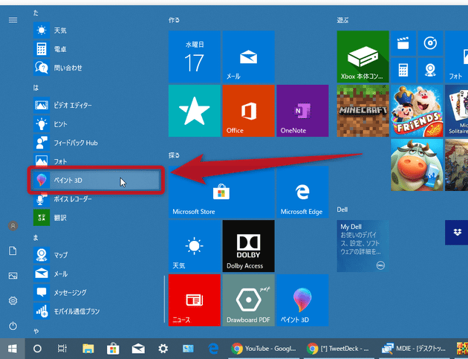Image resolution: width=468 pixels, height=359 pixels.
Task: Open モバイル通信プラン app
Action: pyautogui.click(x=96, y=311)
